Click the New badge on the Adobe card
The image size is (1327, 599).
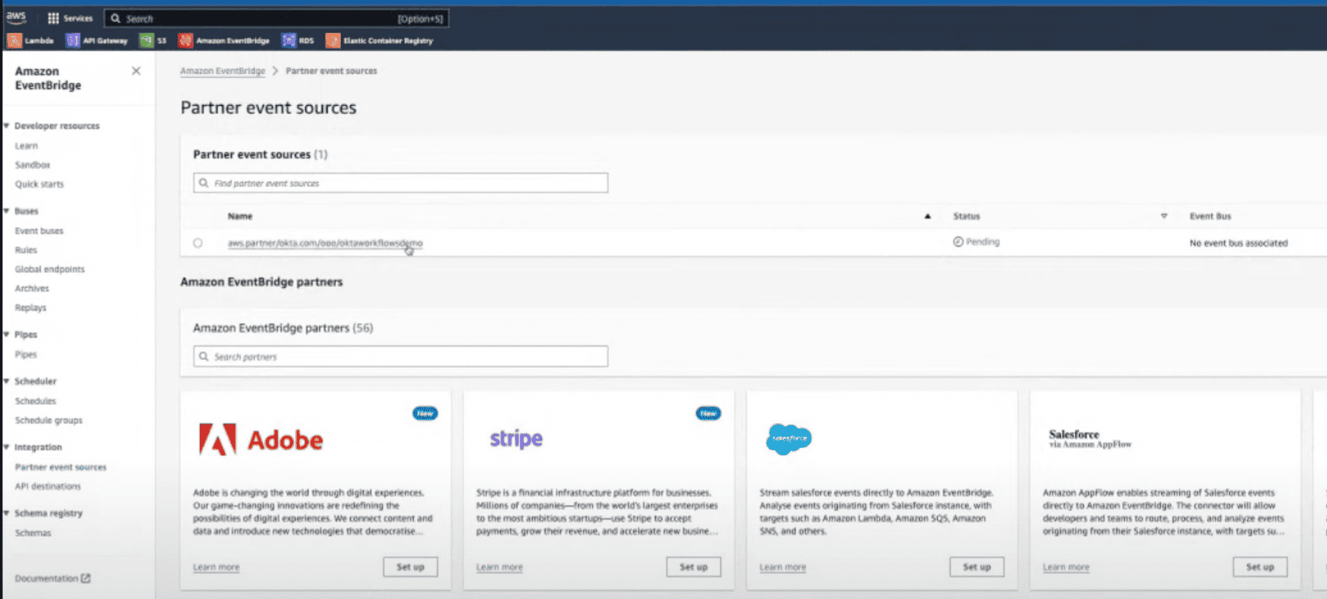[425, 413]
